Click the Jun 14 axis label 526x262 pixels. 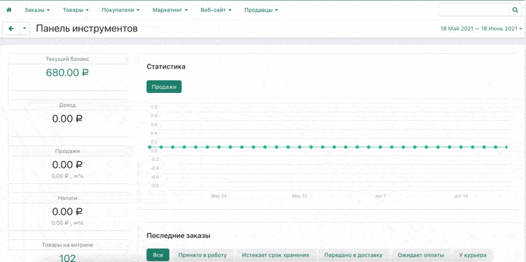[461, 195]
